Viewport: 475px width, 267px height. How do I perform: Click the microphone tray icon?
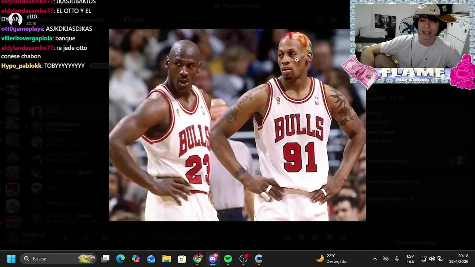pos(397,258)
